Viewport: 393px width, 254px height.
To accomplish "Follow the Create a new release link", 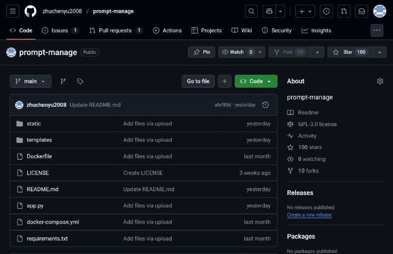I will 309,215.
